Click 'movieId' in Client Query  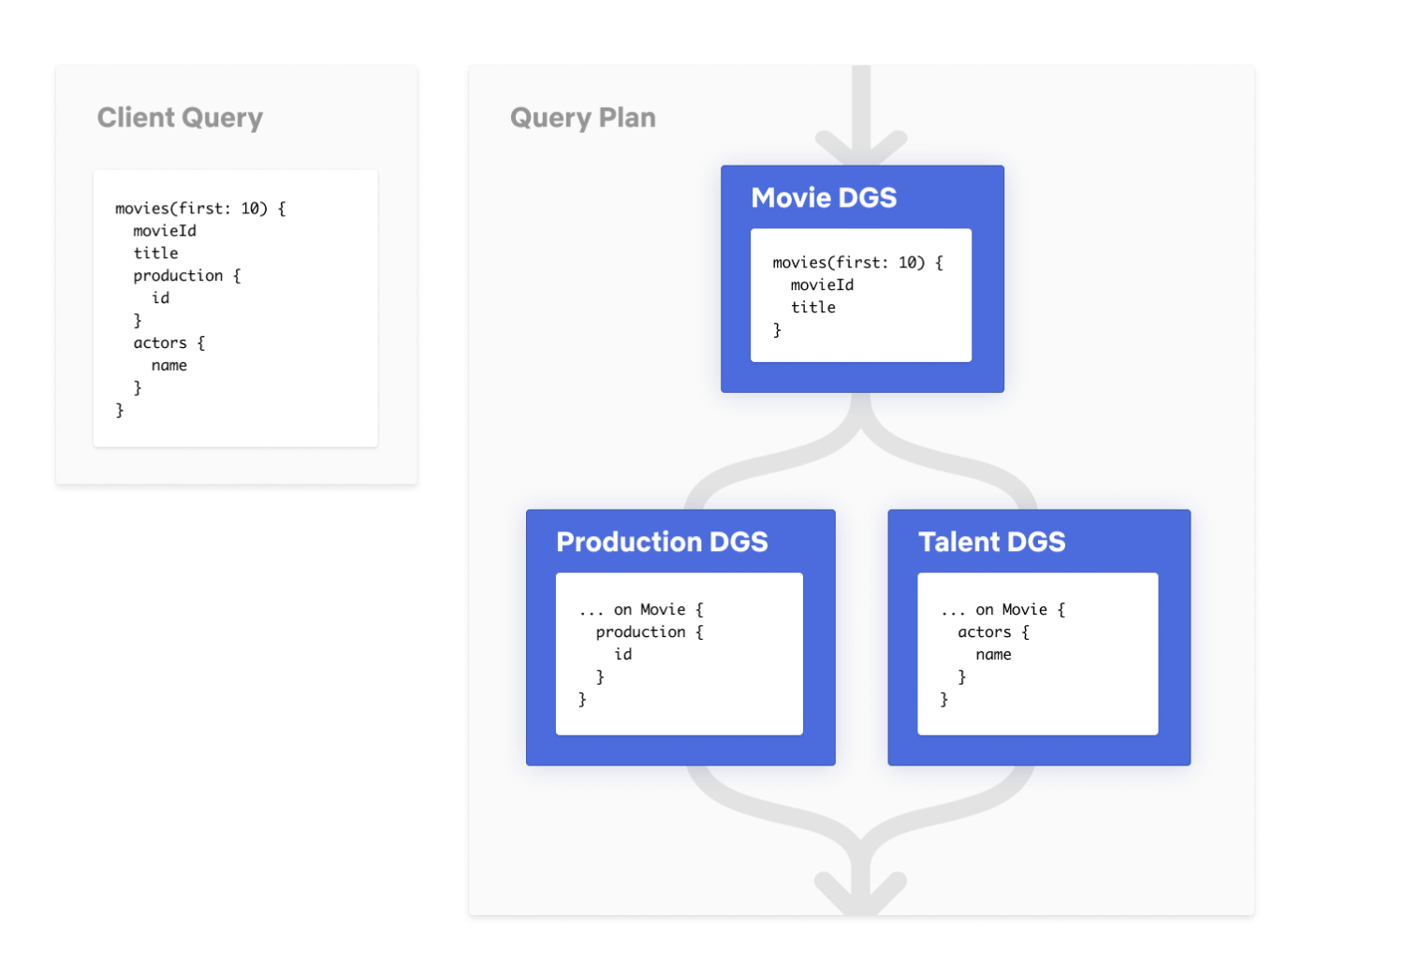(165, 231)
